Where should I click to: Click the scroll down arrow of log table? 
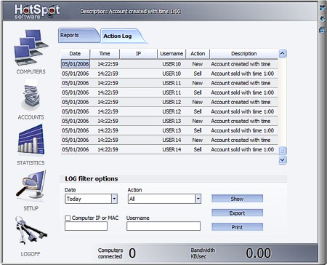pos(283,160)
